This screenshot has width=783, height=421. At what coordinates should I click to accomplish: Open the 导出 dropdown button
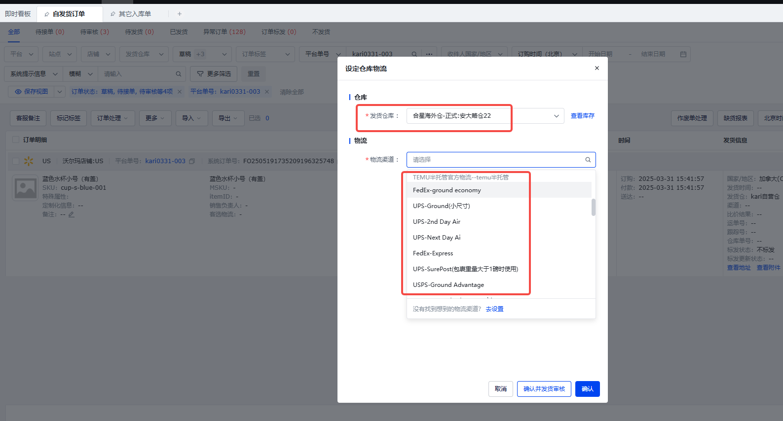[228, 118]
